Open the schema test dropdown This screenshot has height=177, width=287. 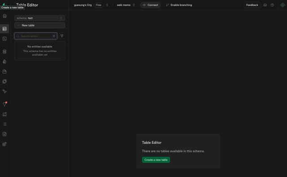point(40,18)
